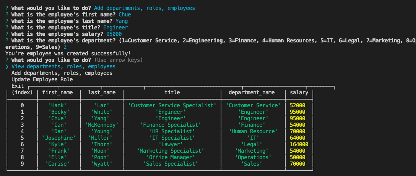Click the first name 'Frank' cell
The image size is (416, 176).
coord(59,151)
